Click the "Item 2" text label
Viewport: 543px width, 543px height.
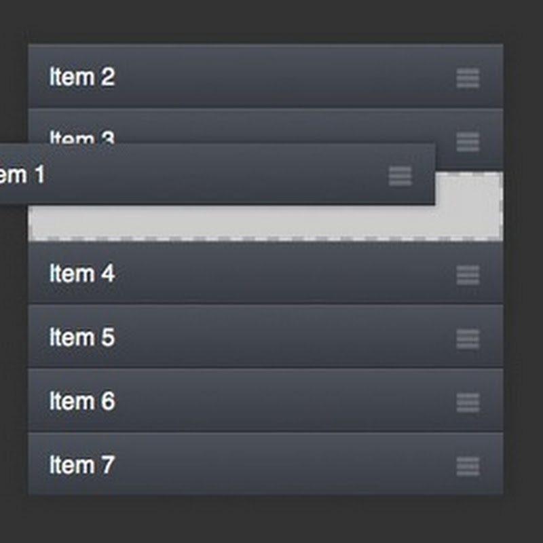(x=82, y=77)
